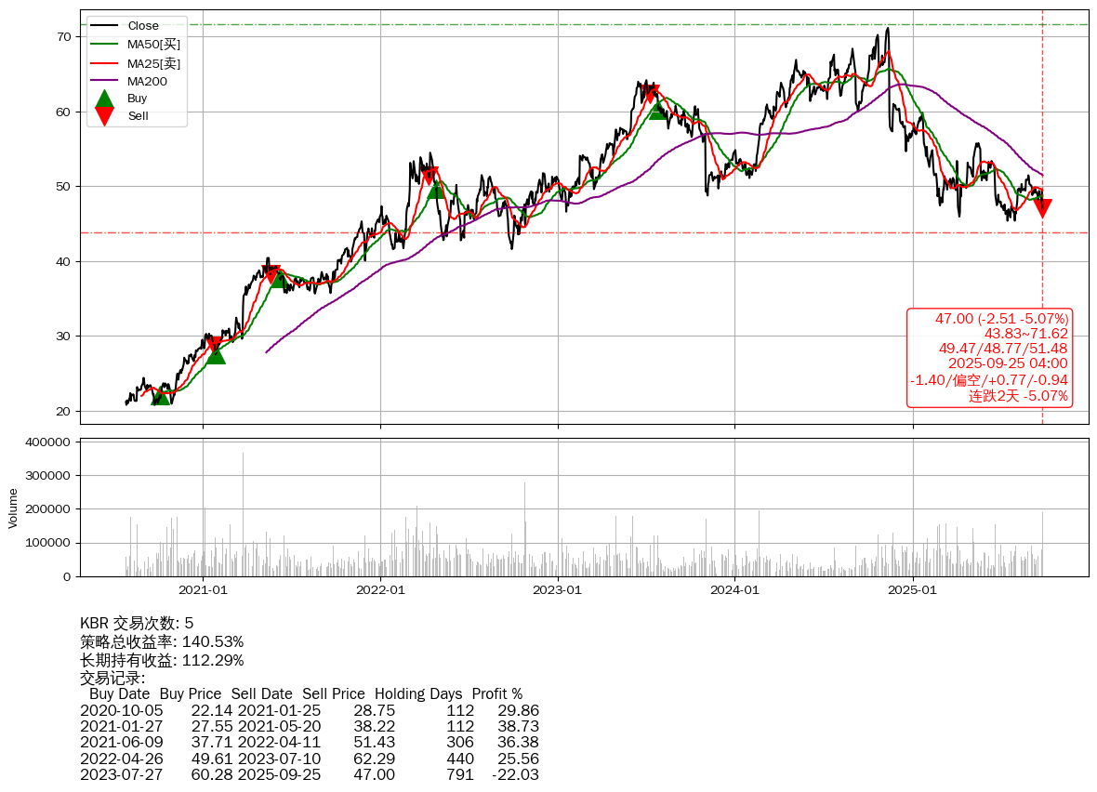Screen dimensions: 1097x792
Task: Click the 2025-01 x-axis tick label
Action: click(x=913, y=589)
